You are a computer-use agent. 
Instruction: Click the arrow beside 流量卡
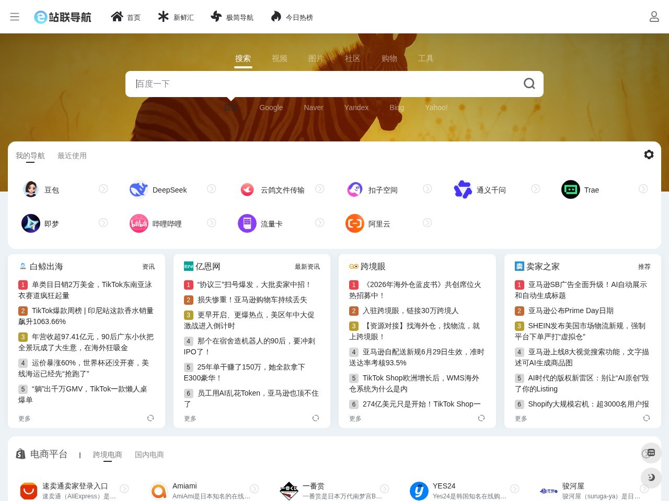tap(320, 223)
